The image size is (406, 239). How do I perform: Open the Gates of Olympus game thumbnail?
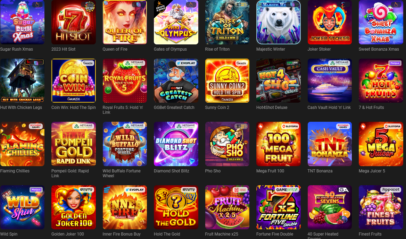[176, 22]
